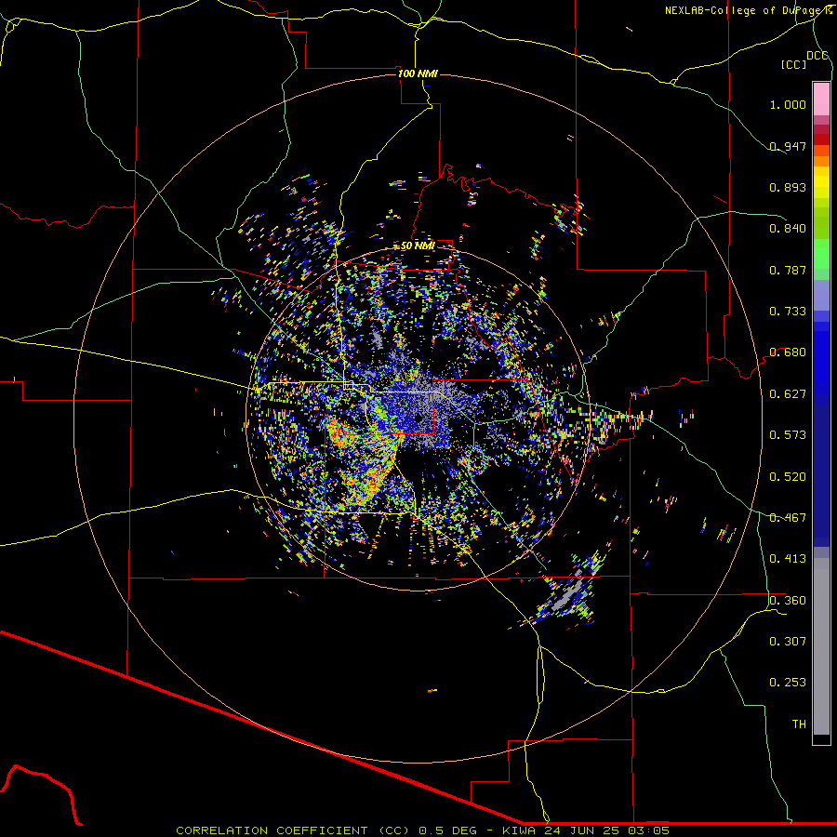The width and height of the screenshot is (837, 837).
Task: Click the 0.733 scale value
Action: point(788,312)
